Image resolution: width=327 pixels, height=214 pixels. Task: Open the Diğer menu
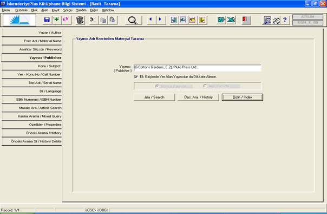tap(94, 10)
